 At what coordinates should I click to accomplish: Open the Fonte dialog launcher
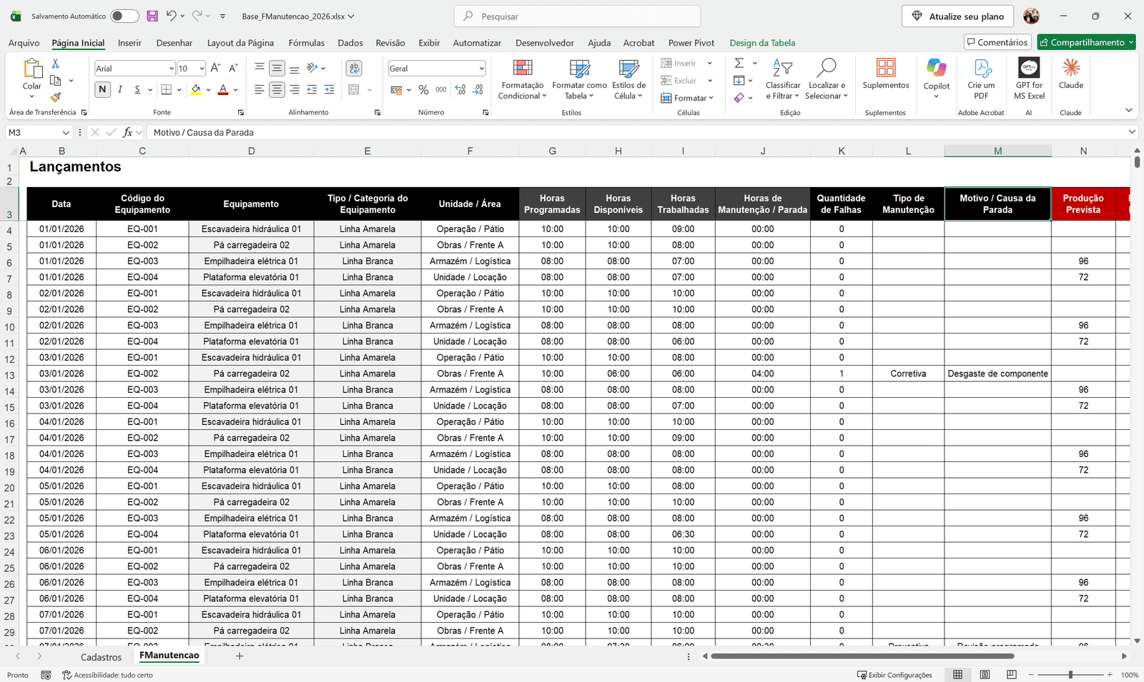(x=241, y=113)
